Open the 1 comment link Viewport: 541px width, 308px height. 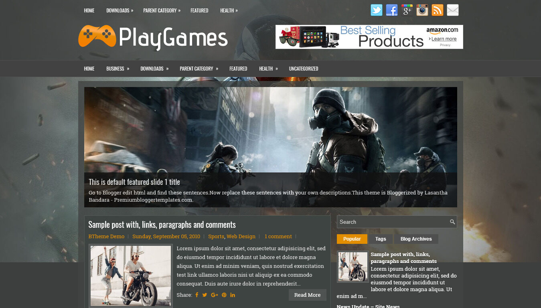point(278,236)
